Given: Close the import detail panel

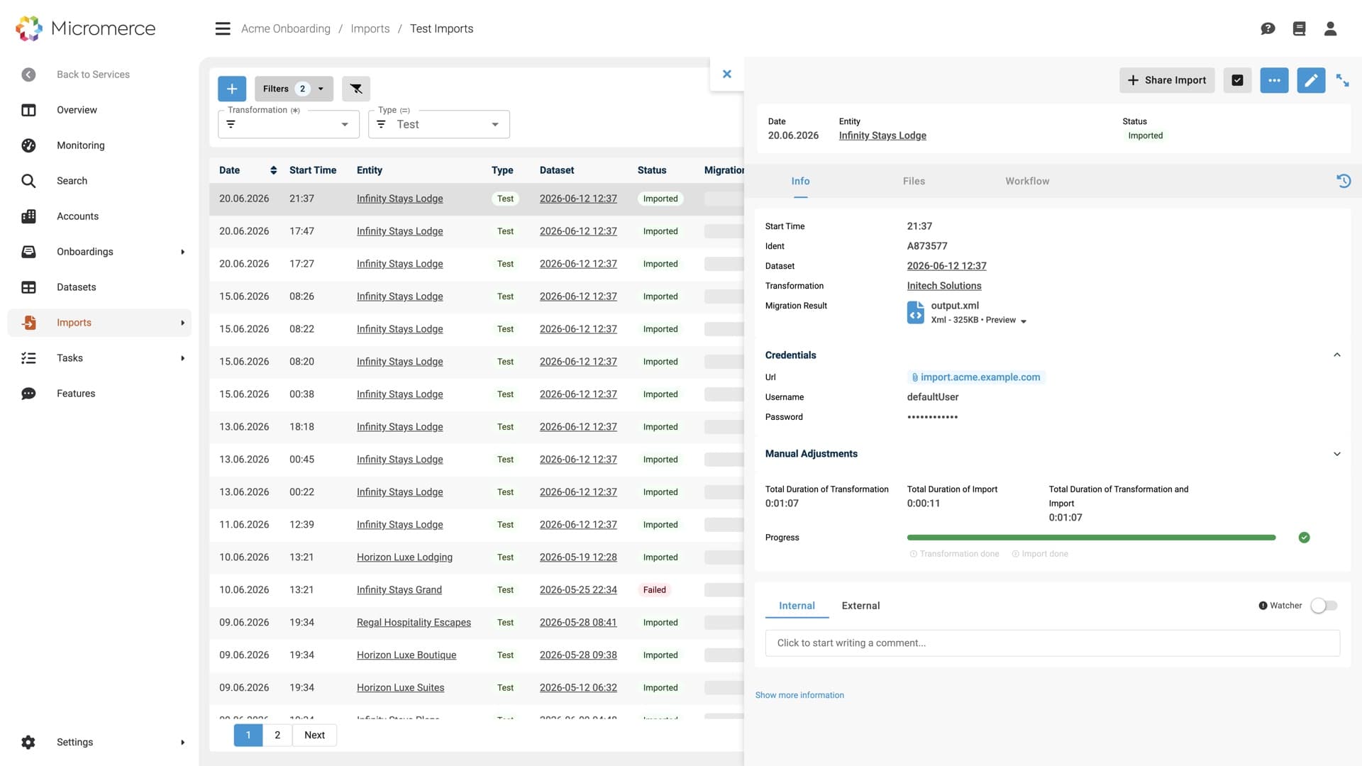Looking at the screenshot, I should pos(726,74).
